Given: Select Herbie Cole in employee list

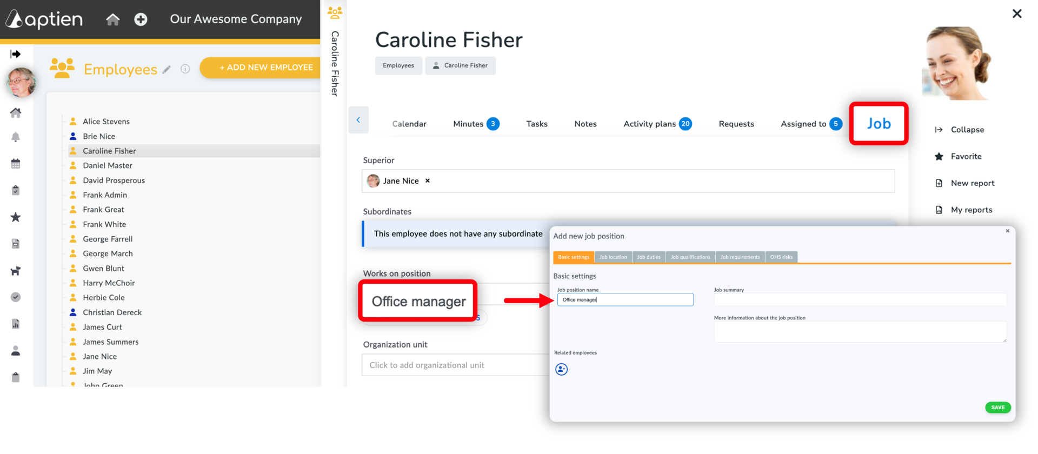Looking at the screenshot, I should pyautogui.click(x=103, y=297).
